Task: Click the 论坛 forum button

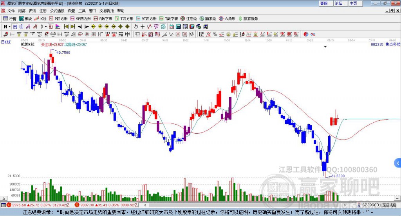Action: [340, 3]
